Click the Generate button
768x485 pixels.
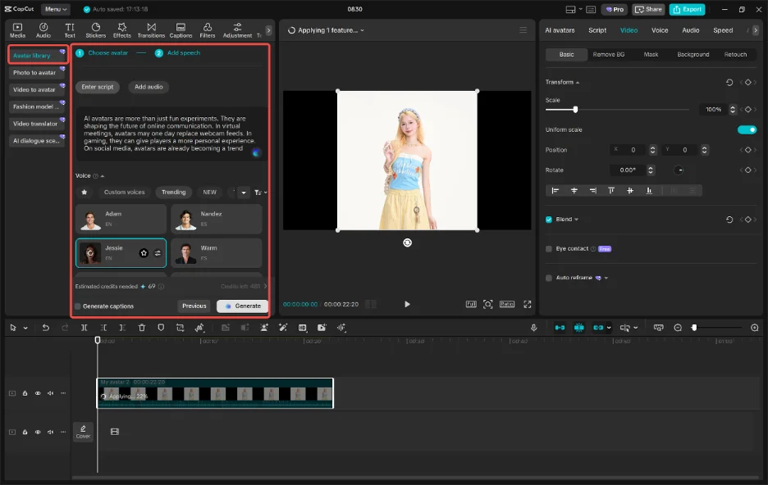(242, 306)
